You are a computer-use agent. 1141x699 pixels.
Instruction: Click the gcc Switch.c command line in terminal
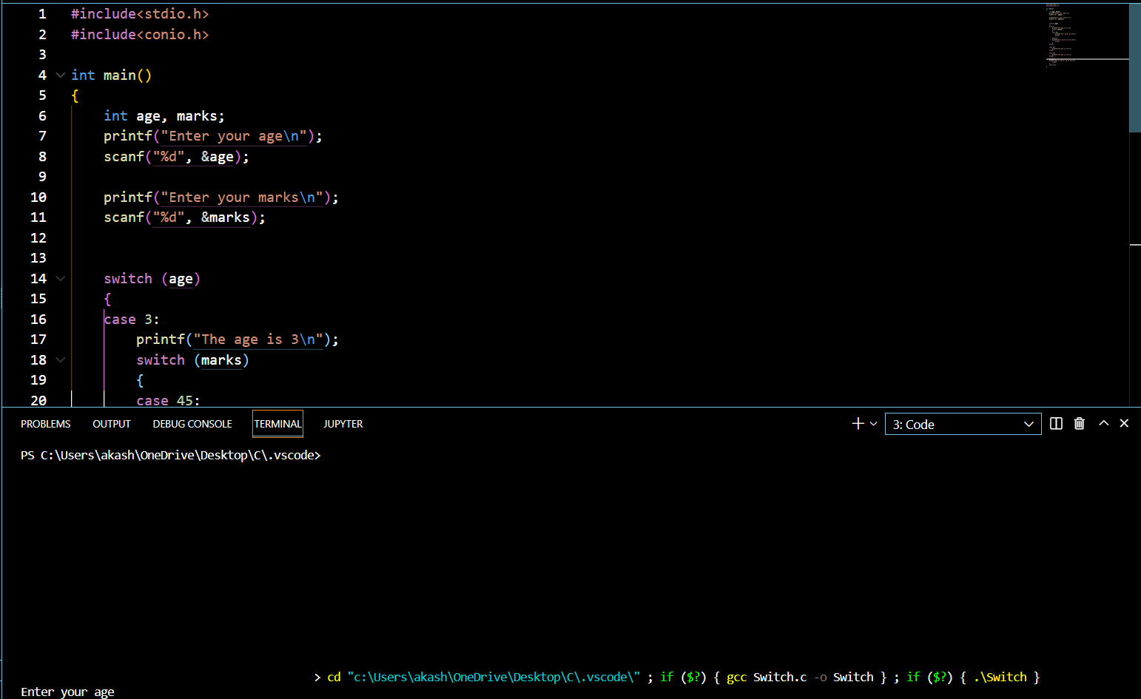coord(677,677)
